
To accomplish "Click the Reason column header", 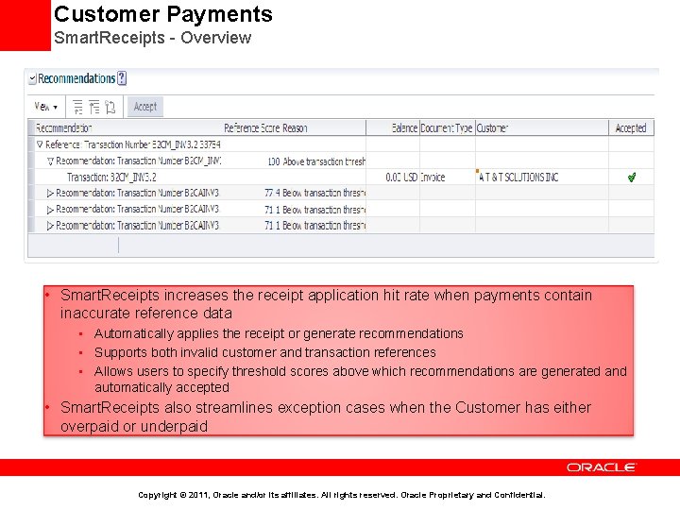I will click(295, 127).
